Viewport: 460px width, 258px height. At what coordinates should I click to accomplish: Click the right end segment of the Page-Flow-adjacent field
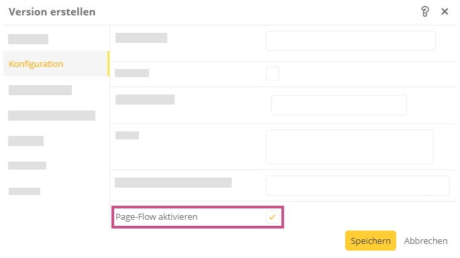[440, 186]
